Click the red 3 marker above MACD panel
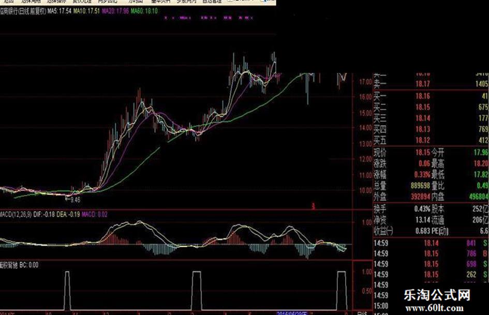489x315 pixels. [314, 206]
